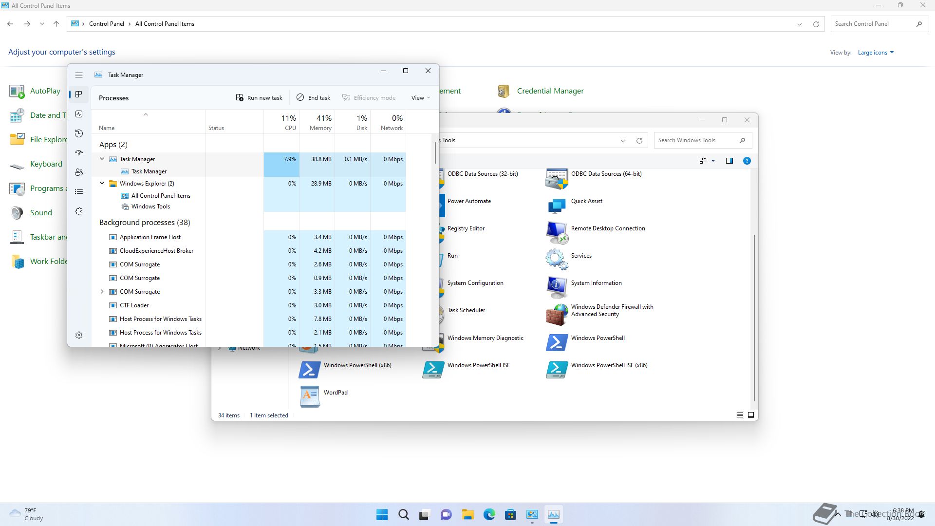Open Control Panel recent locations dropdown
This screenshot has width=935, height=526.
(42, 24)
